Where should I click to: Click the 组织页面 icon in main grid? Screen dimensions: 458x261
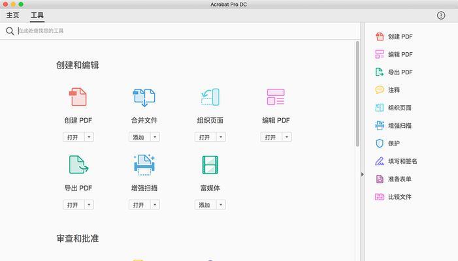pyautogui.click(x=210, y=97)
